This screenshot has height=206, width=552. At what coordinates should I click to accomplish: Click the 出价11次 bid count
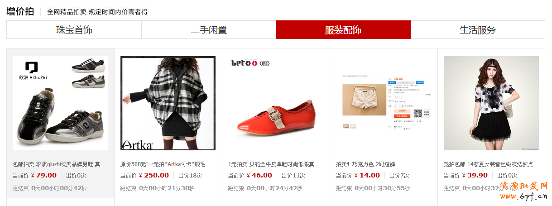click(x=293, y=176)
